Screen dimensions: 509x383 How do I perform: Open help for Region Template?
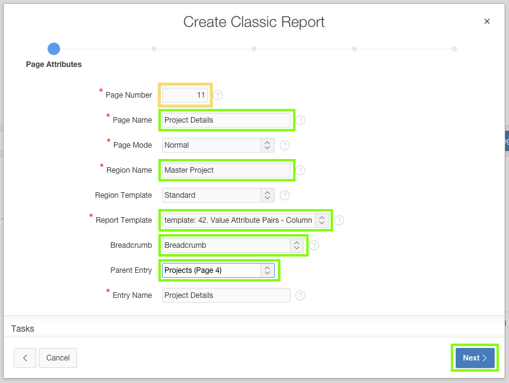click(x=285, y=195)
